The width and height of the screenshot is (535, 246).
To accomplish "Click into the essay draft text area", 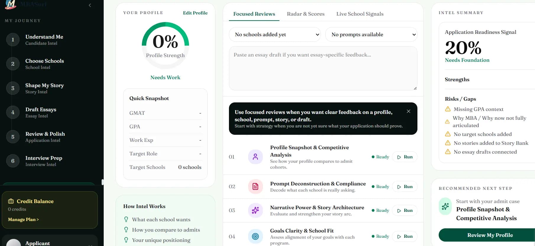I will 323,68.
